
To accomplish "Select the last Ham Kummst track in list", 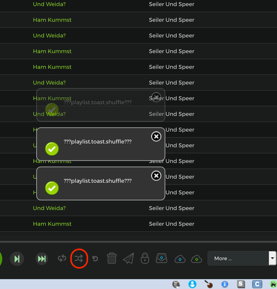I will coord(52,224).
